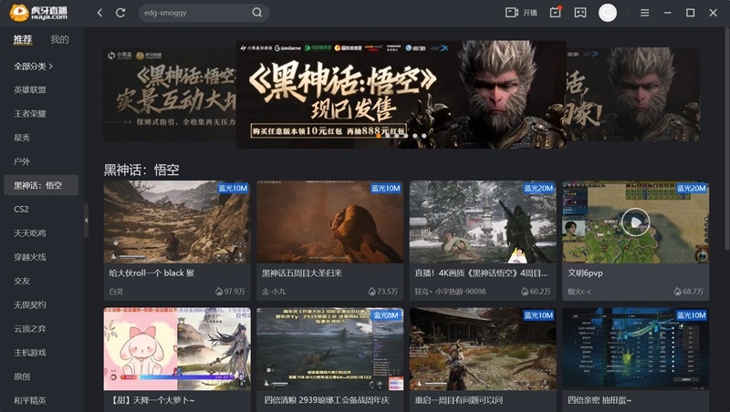Open the 星秀 category
Viewport: 730px width, 412px height.
(22, 138)
